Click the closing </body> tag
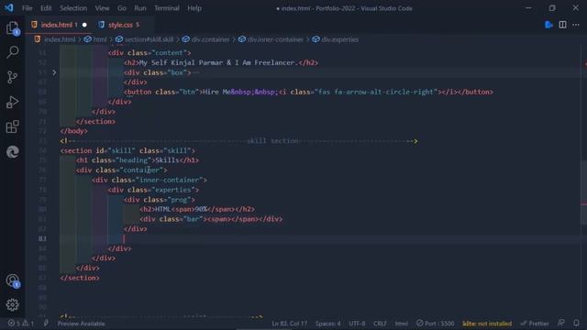The width and height of the screenshot is (587, 330). [73, 131]
